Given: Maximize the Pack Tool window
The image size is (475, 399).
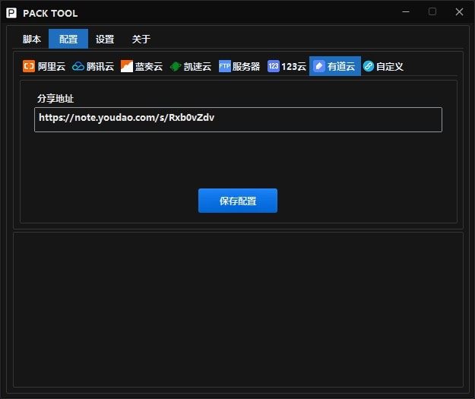Looking at the screenshot, I should (x=432, y=12).
